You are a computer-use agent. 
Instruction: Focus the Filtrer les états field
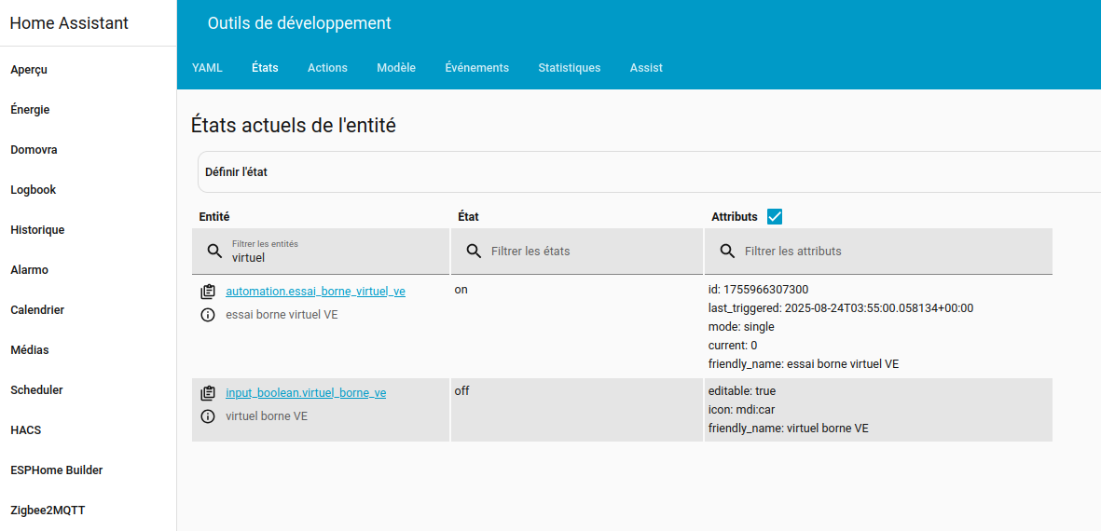pyautogui.click(x=587, y=252)
